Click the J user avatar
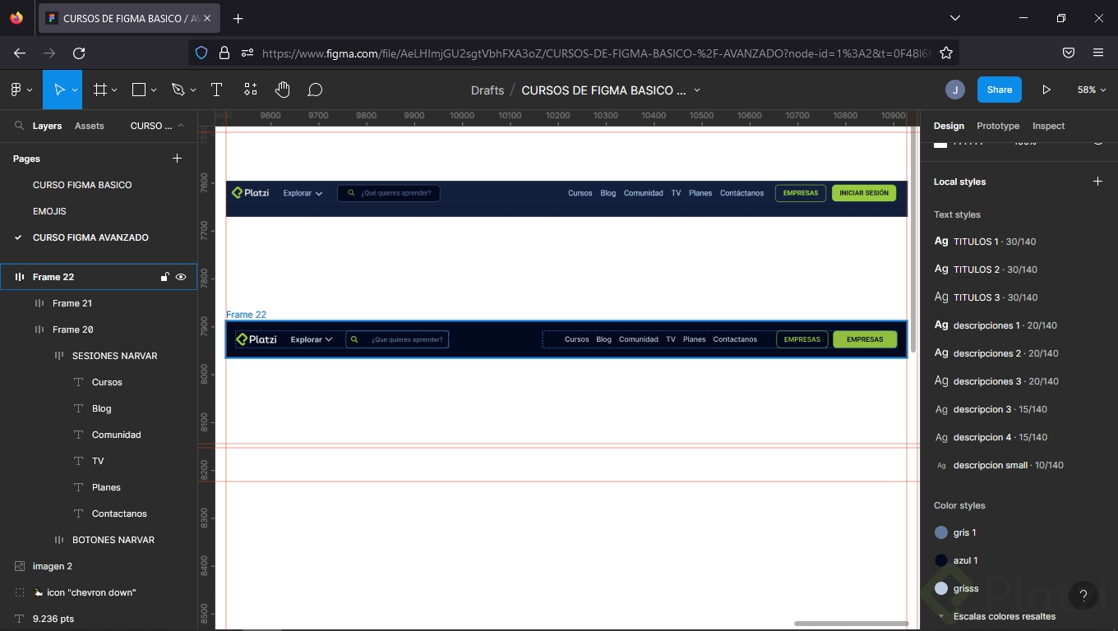The height and width of the screenshot is (631, 1118). click(954, 90)
